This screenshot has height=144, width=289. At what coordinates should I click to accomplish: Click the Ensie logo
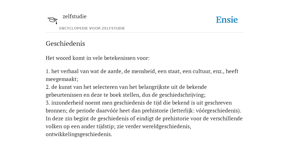tap(227, 20)
